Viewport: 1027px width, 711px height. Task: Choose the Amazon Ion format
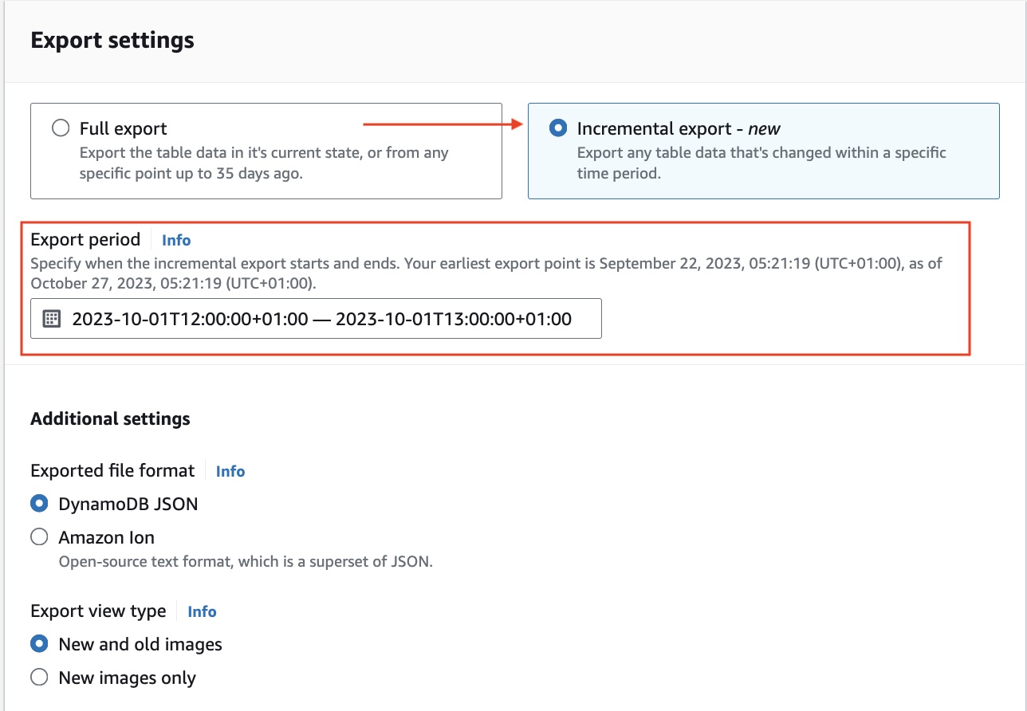click(39, 536)
